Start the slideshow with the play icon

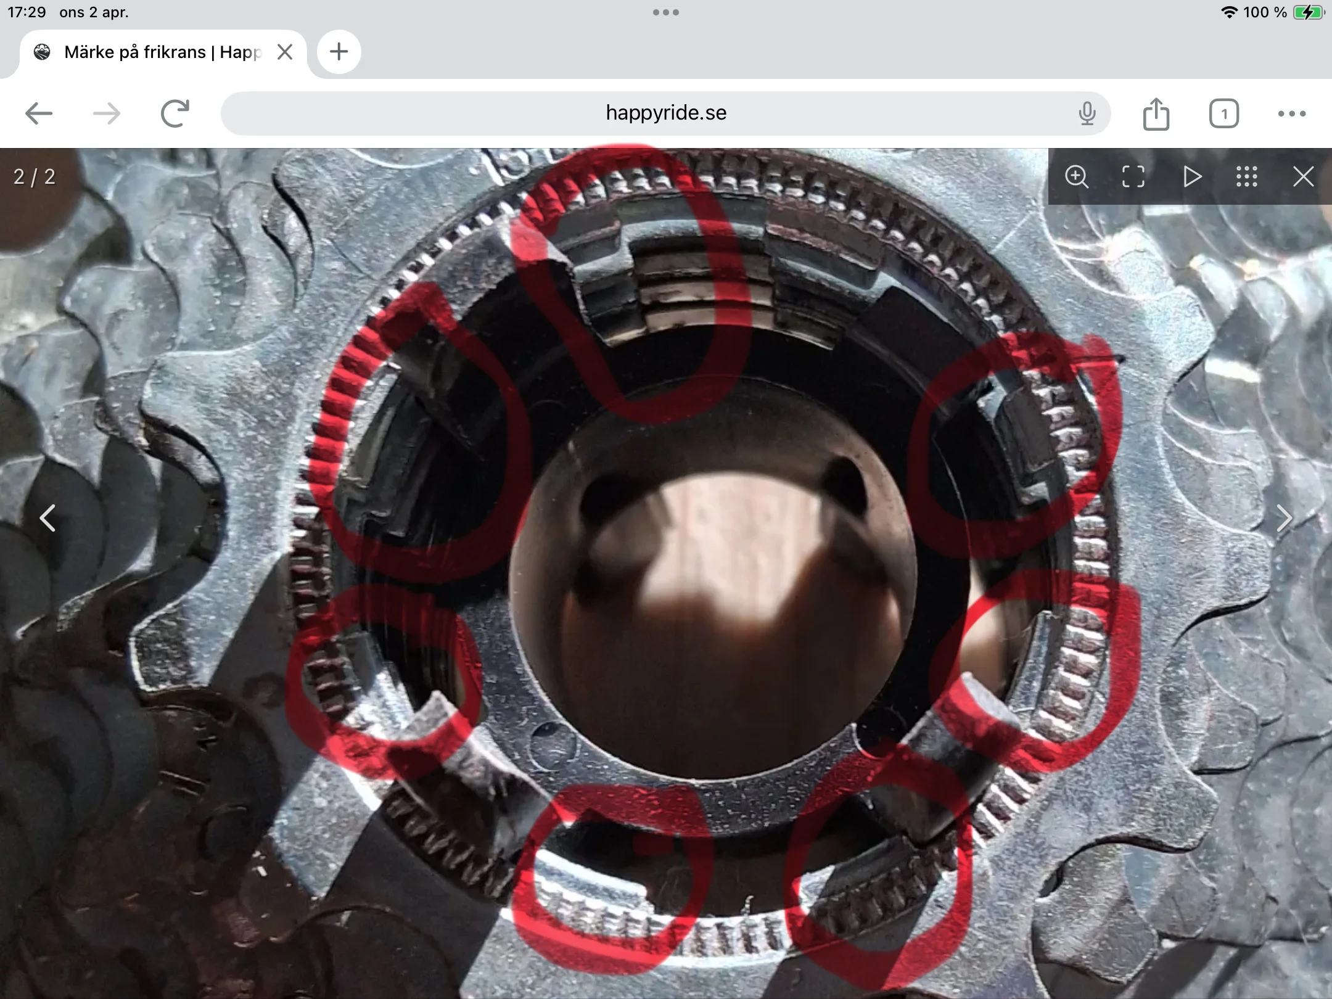coord(1192,177)
